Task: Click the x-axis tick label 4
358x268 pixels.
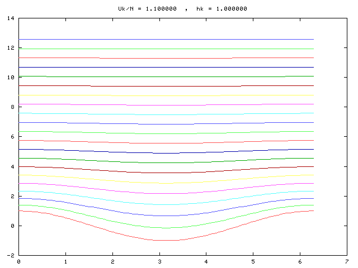Action: coord(207,261)
